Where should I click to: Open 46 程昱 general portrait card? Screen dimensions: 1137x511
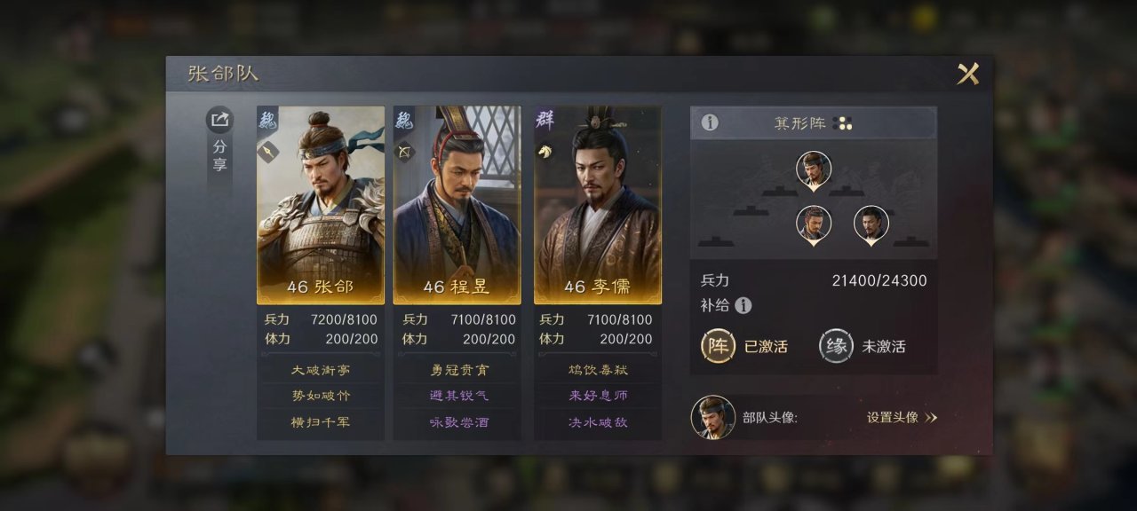(x=457, y=205)
